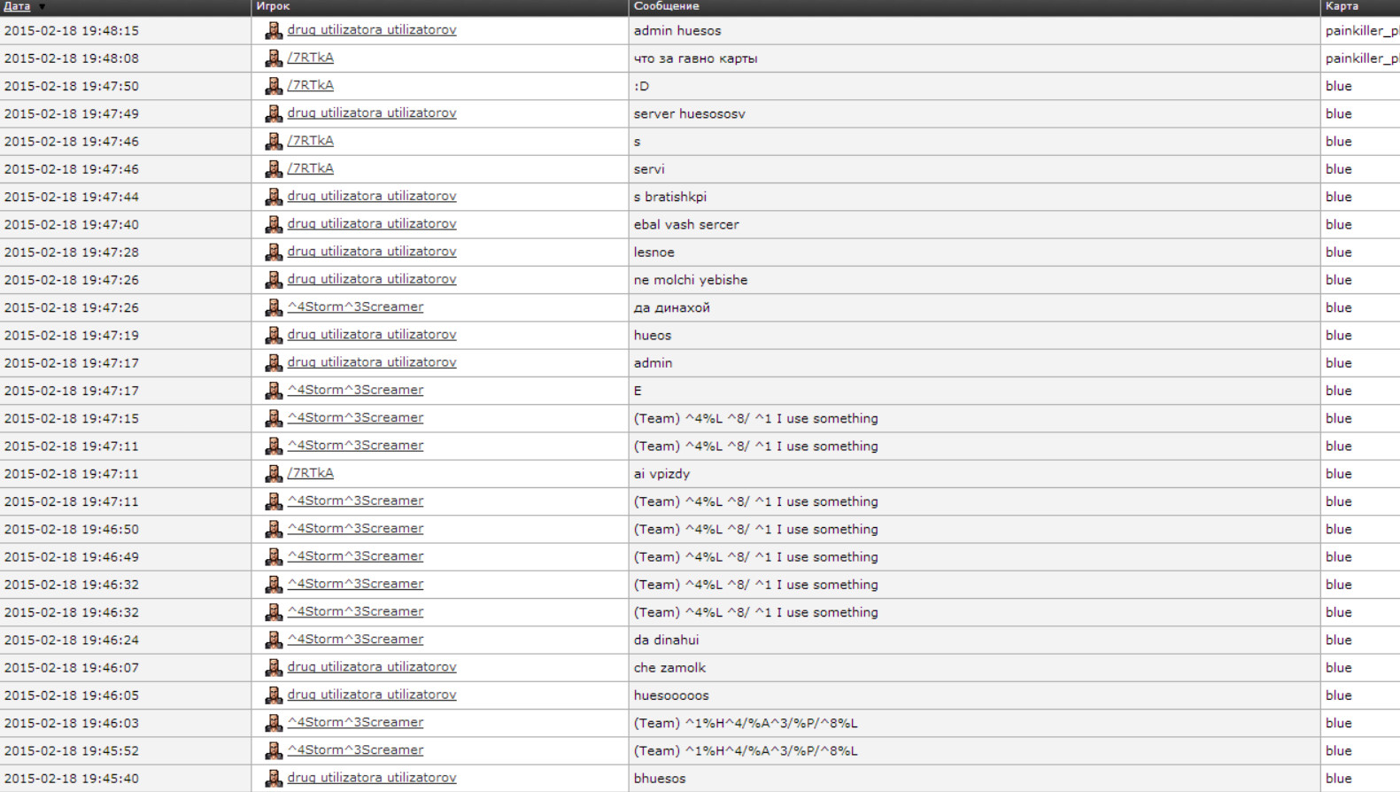1400x792 pixels.
Task: Click avatar icon beside message "lesnoe"
Action: (x=274, y=252)
